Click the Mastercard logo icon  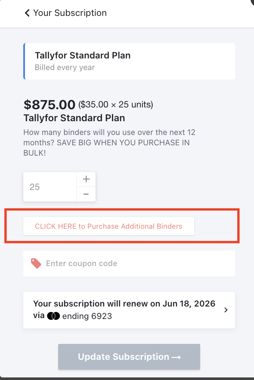point(53,316)
